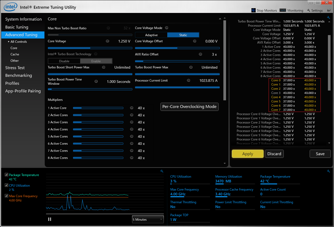The width and height of the screenshot is (334, 227).
Task: Uncheck Package Temperature graph checkbox
Action: tap(7, 175)
